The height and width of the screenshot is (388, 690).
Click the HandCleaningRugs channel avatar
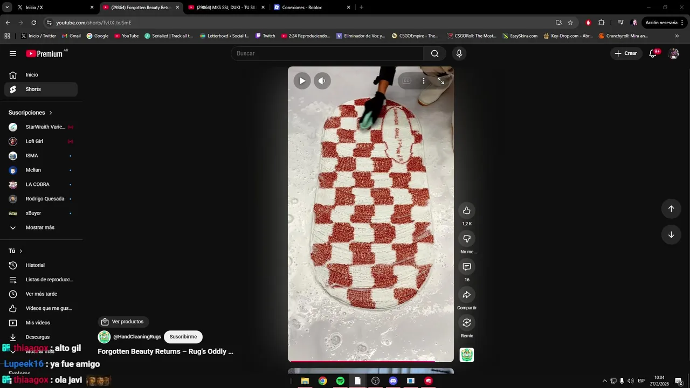(104, 337)
